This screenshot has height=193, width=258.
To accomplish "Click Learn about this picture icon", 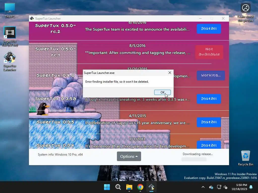I will [245, 13].
